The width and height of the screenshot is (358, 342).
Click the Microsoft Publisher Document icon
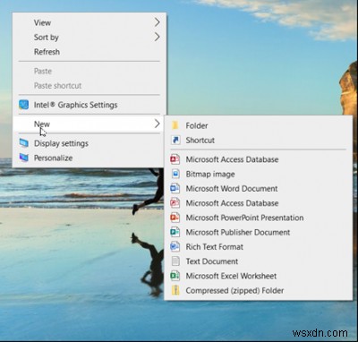[x=175, y=232]
